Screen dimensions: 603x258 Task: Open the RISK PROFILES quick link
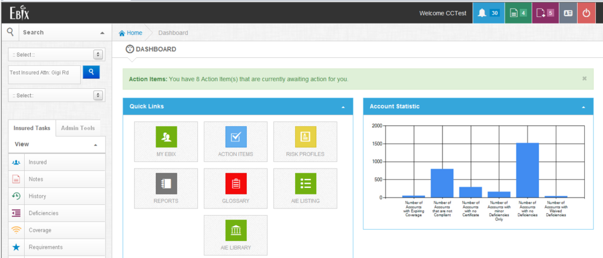click(x=306, y=141)
